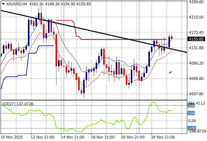Click the CCI 0.00 level label
The height and width of the screenshot is (141, 207).
tap(192, 121)
